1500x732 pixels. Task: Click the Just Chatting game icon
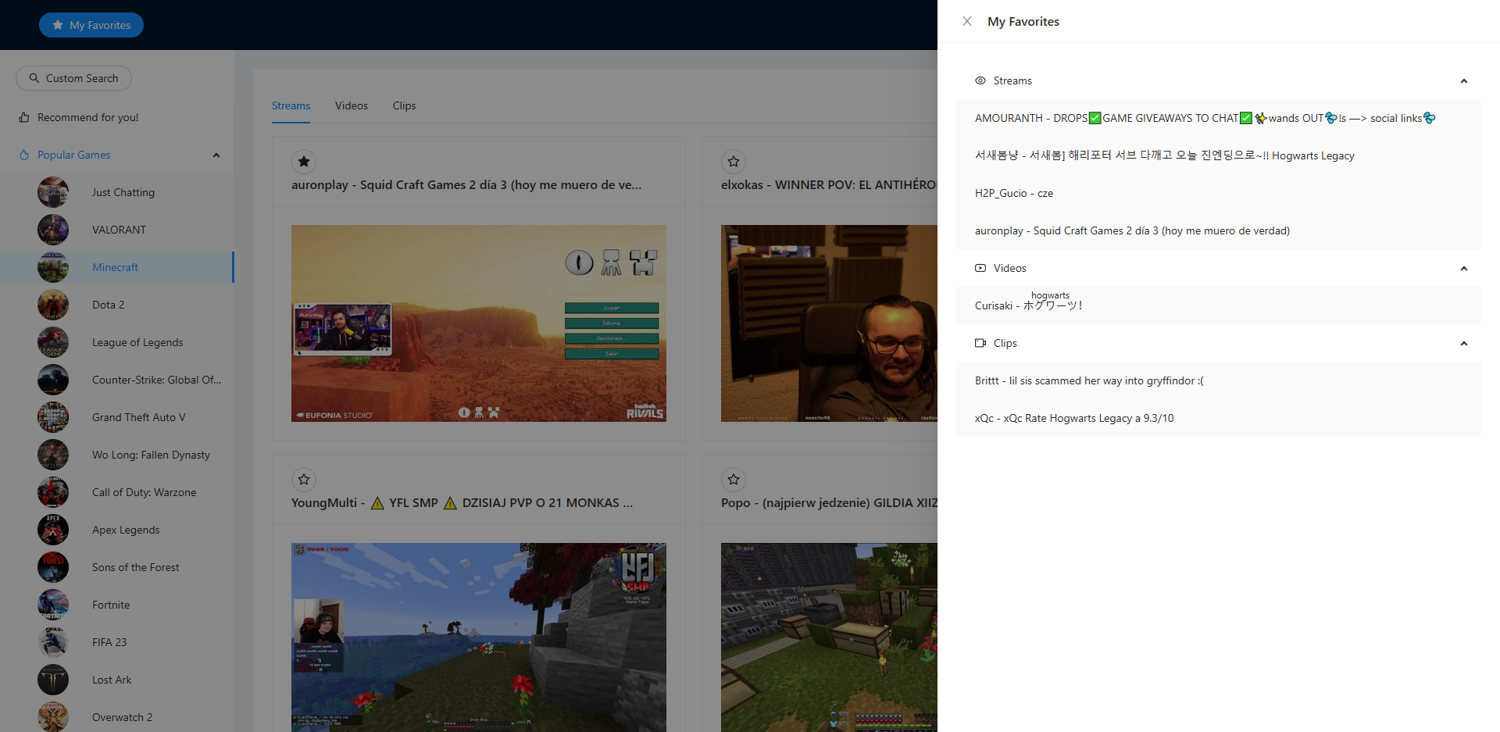tap(53, 192)
